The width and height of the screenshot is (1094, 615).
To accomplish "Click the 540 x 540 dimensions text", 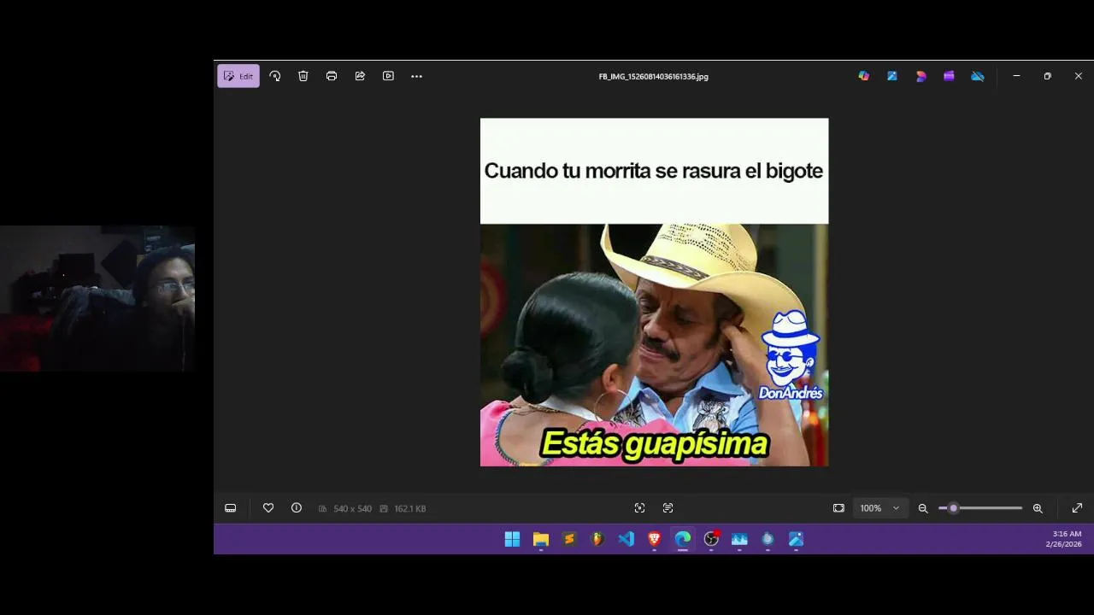I will point(352,508).
